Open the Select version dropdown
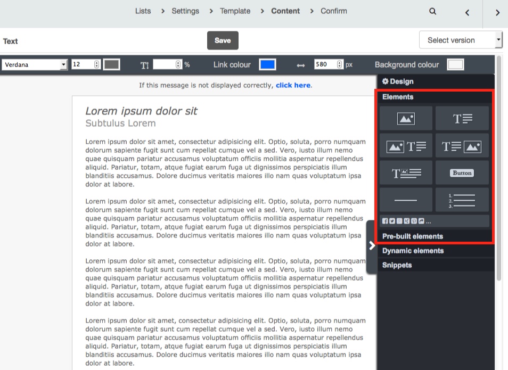This screenshot has height=370, width=508. (x=461, y=40)
